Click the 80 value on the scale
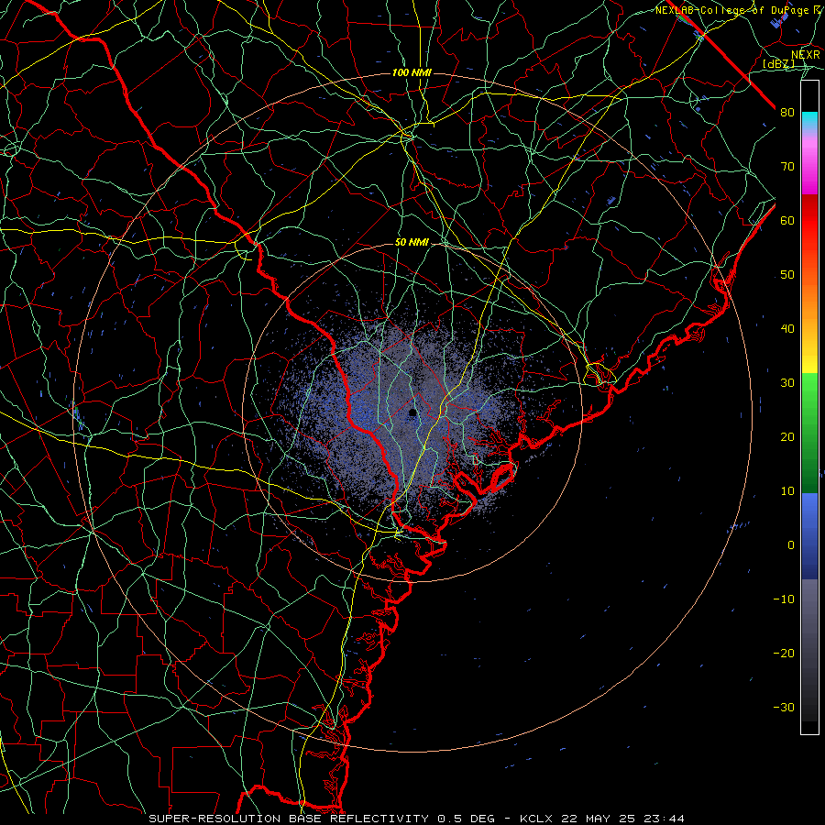This screenshot has width=825, height=825. coord(787,112)
